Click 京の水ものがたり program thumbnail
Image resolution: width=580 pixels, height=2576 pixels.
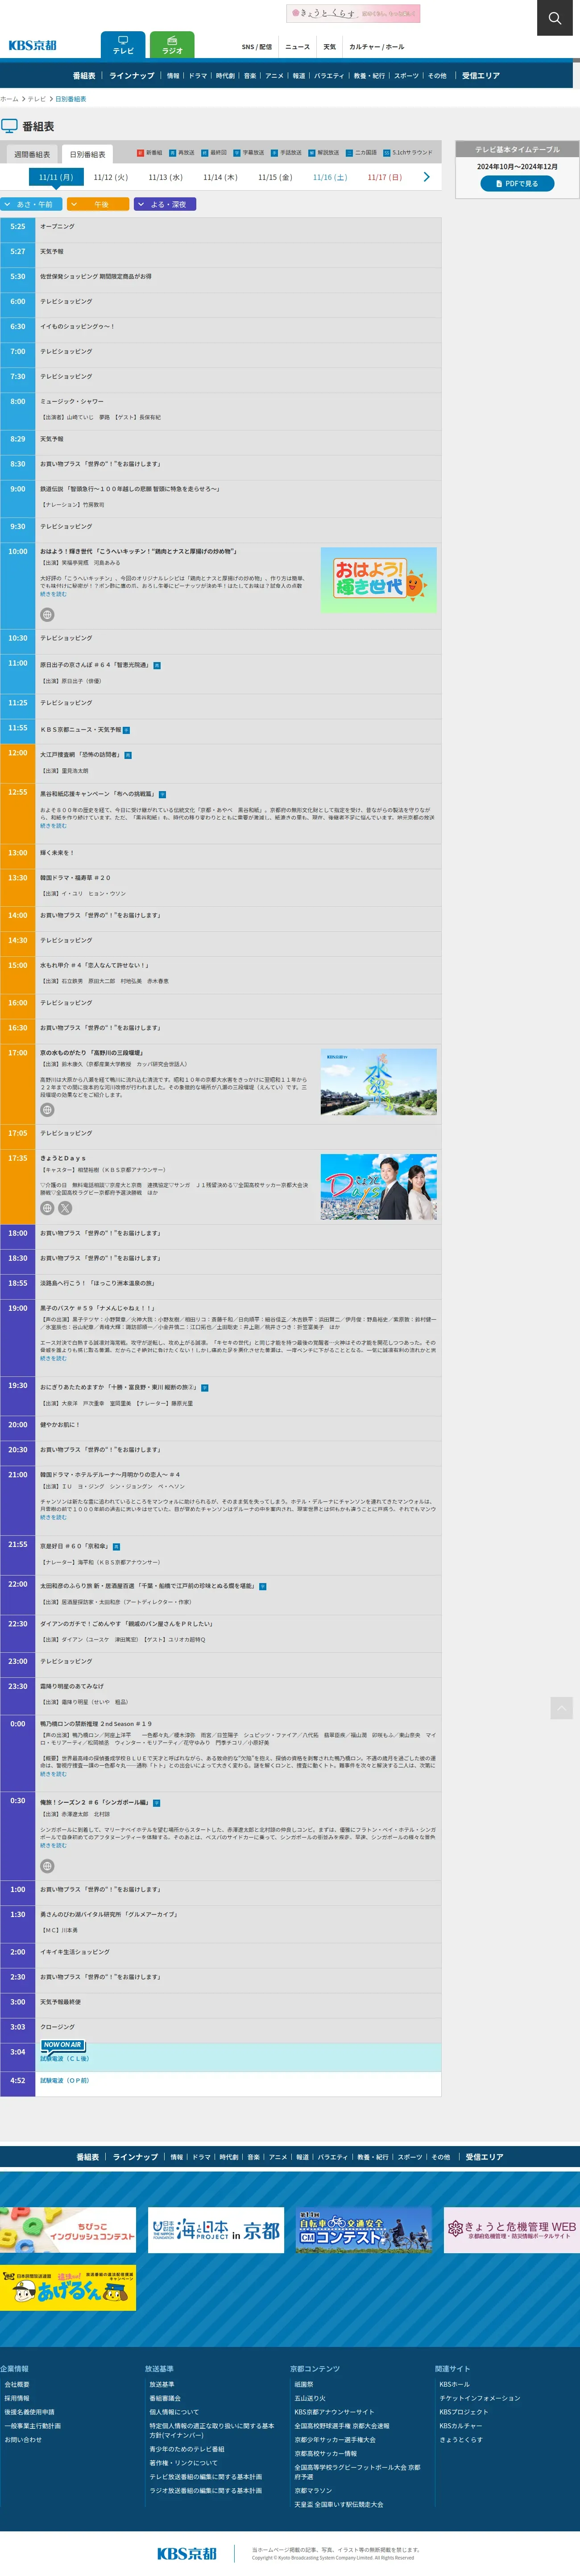point(378,1082)
